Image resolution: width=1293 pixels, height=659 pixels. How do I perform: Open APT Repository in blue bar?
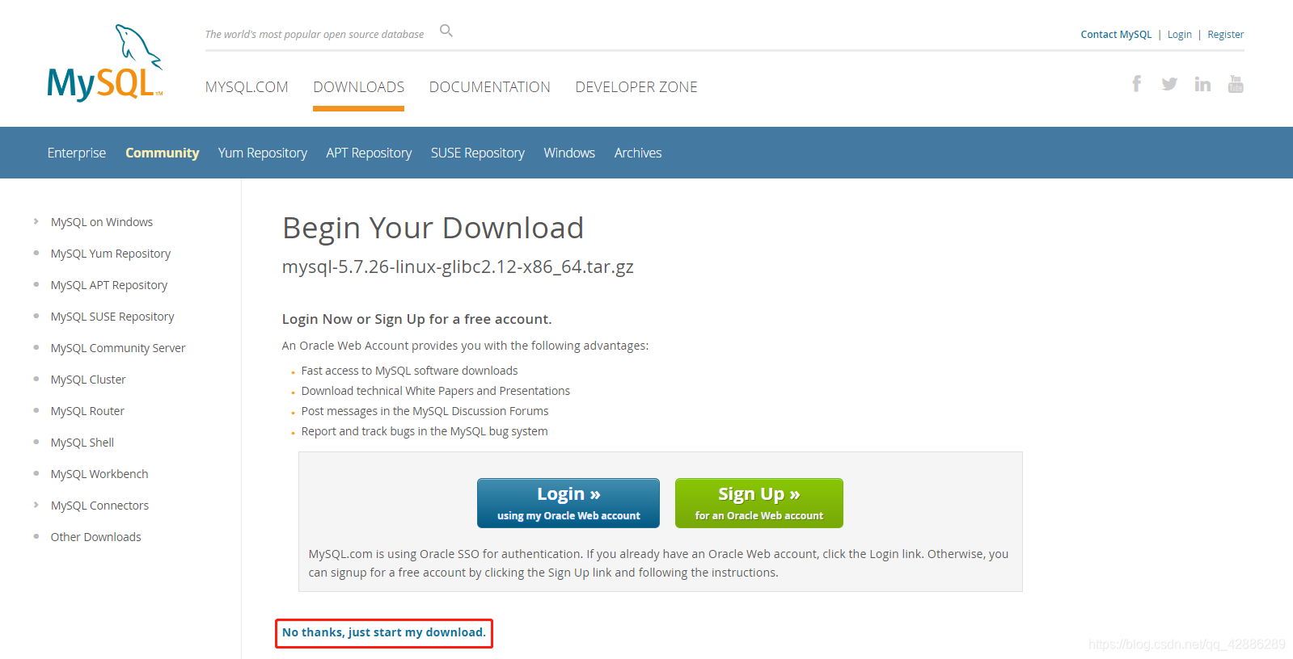click(x=369, y=153)
